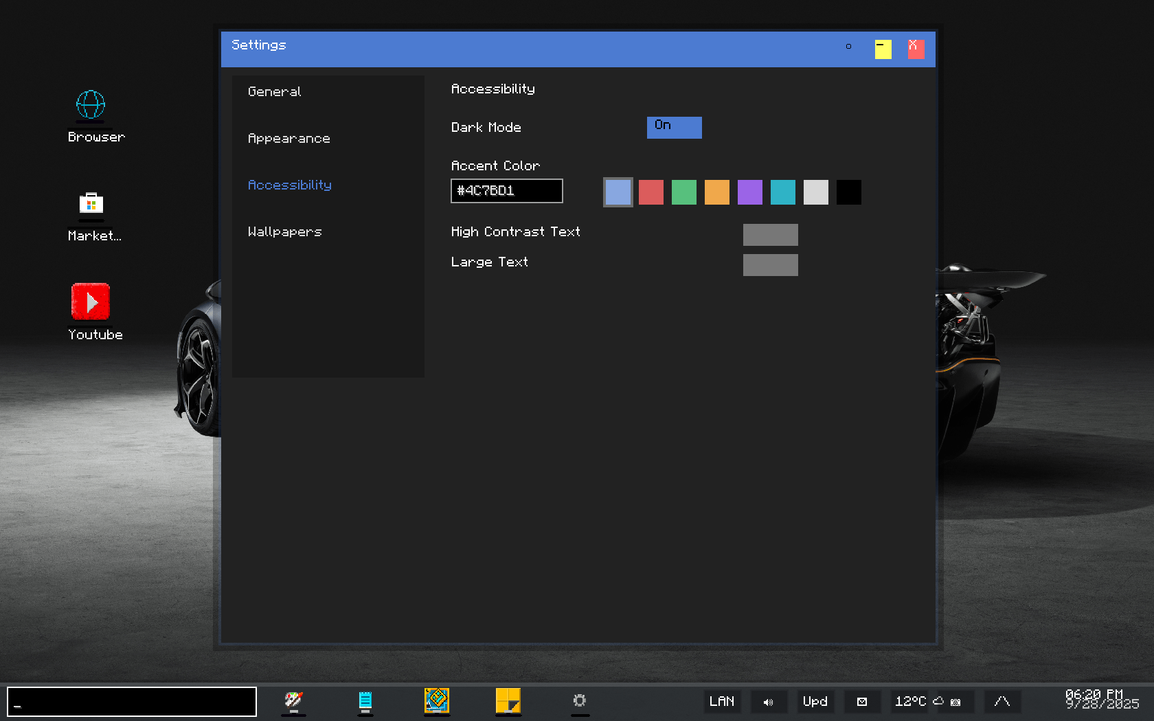Viewport: 1154px width, 721px height.
Task: Enable the Large Text toggle
Action: pyautogui.click(x=770, y=264)
